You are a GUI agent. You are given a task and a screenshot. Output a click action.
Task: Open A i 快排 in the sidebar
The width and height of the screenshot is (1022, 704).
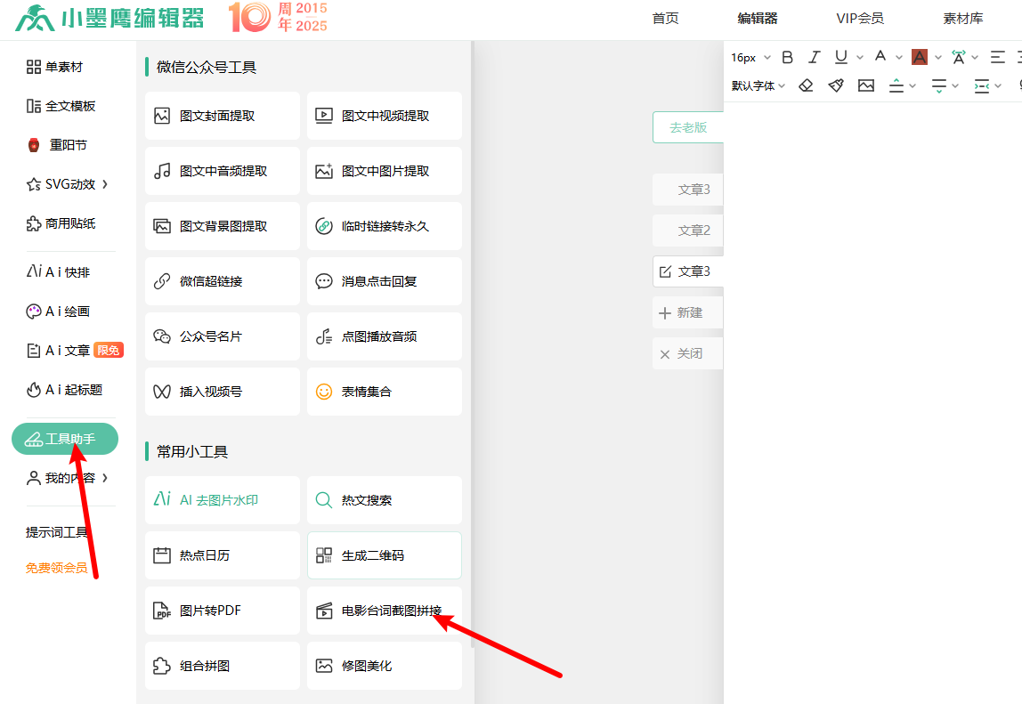point(58,272)
